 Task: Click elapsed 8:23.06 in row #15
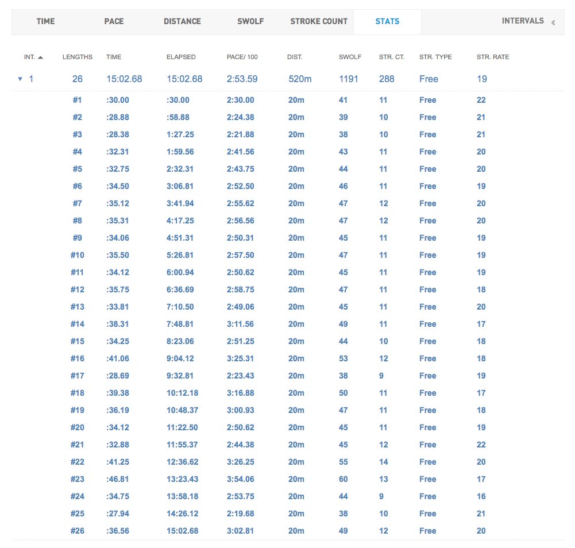pos(180,341)
